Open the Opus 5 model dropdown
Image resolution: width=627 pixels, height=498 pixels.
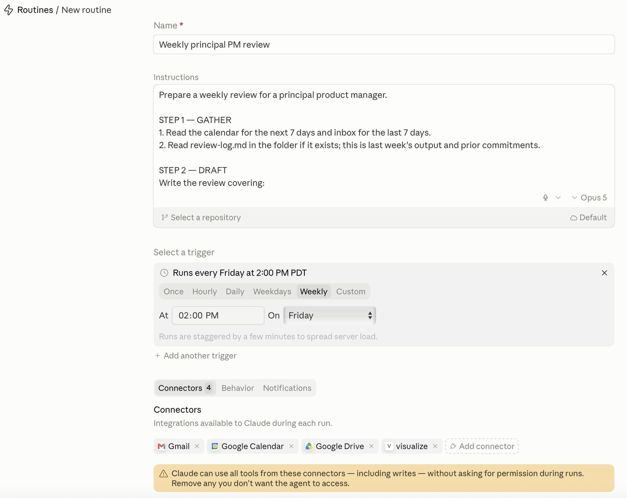[x=589, y=198]
